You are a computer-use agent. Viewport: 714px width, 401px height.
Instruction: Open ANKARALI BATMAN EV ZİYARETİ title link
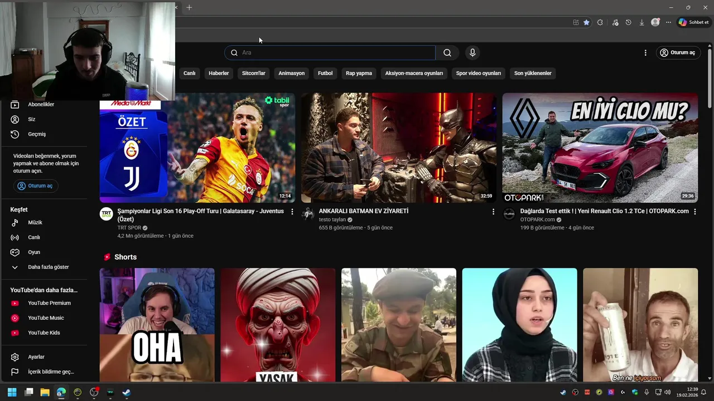point(364,211)
